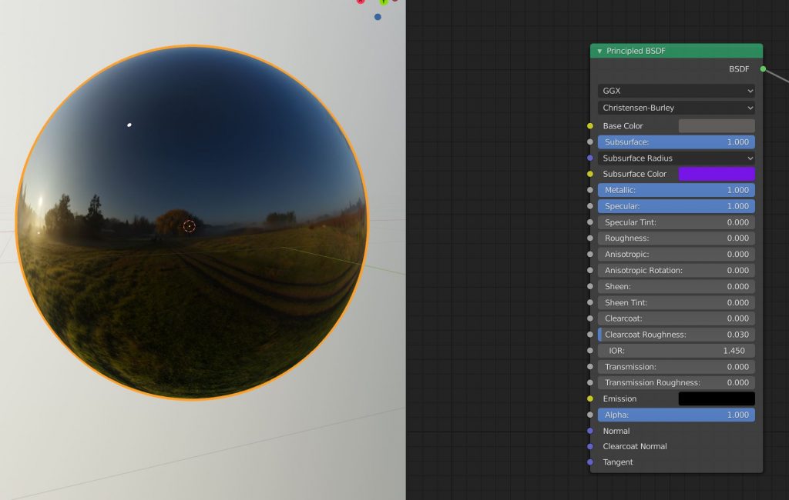
Task: Click the Principled BSDF node header title
Action: click(636, 52)
